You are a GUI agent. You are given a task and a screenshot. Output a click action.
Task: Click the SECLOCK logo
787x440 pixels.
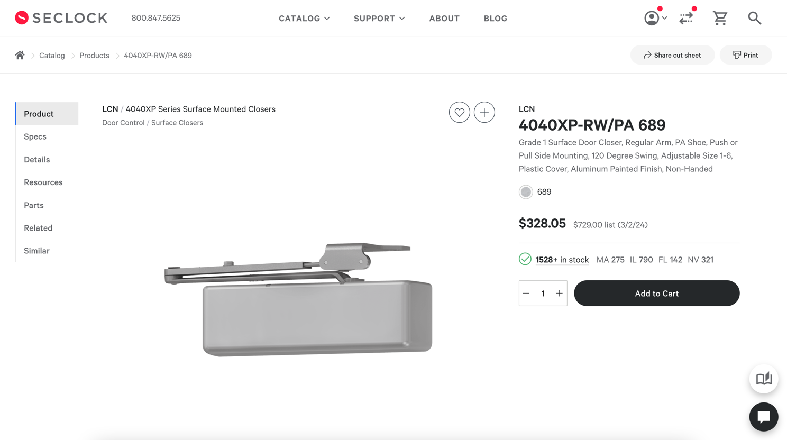[61, 18]
